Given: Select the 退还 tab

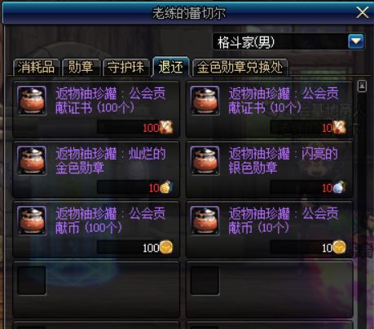Looking at the screenshot, I should 171,67.
